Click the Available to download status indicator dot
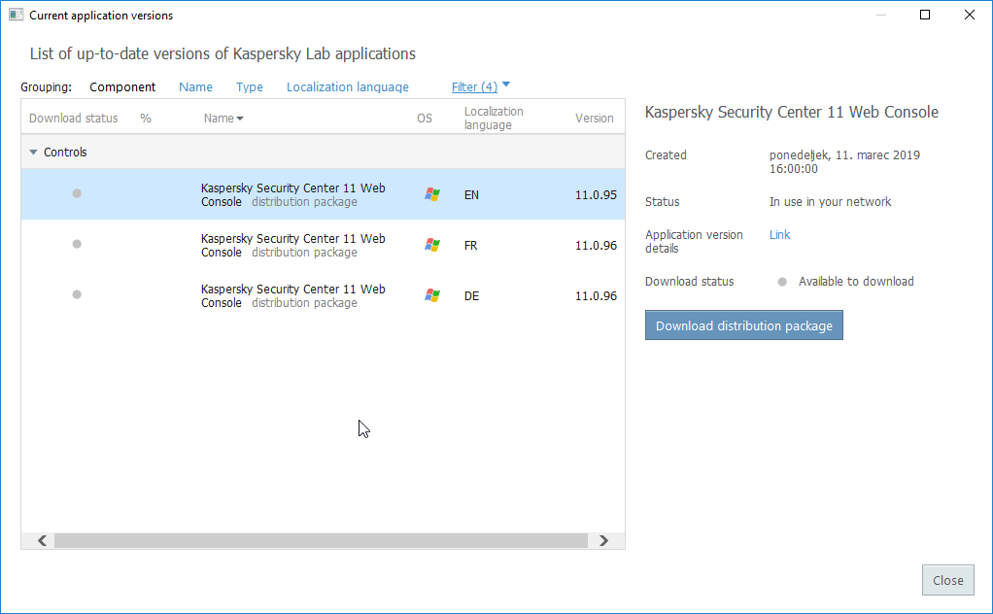993x614 pixels. click(782, 282)
